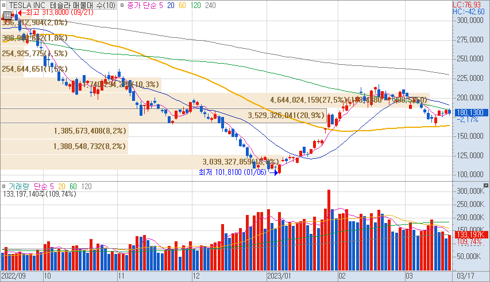Click the 1,385,673,408(8,2%) volume profile label

(x=90, y=131)
